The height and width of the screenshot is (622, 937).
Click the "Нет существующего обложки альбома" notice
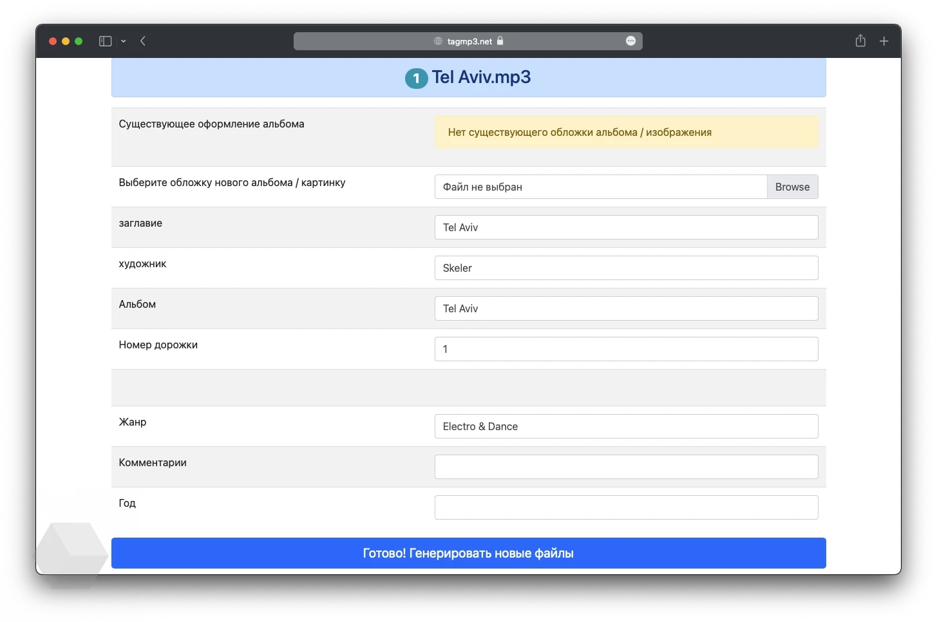click(x=626, y=132)
